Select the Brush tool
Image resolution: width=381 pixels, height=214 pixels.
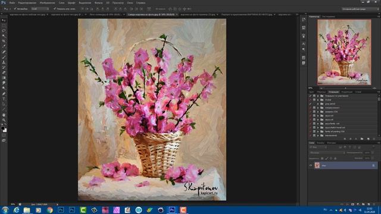click(4, 57)
